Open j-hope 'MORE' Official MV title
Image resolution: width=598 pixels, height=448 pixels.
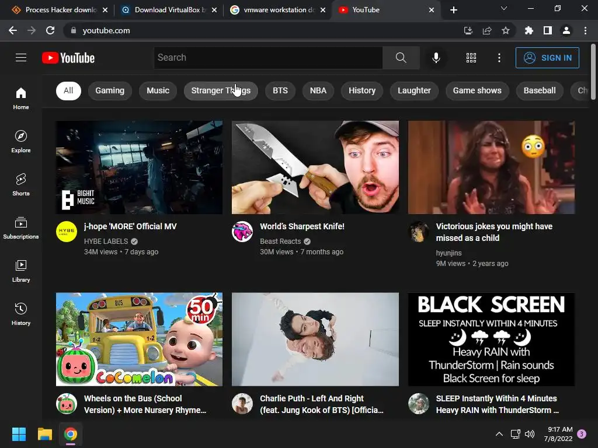click(130, 226)
